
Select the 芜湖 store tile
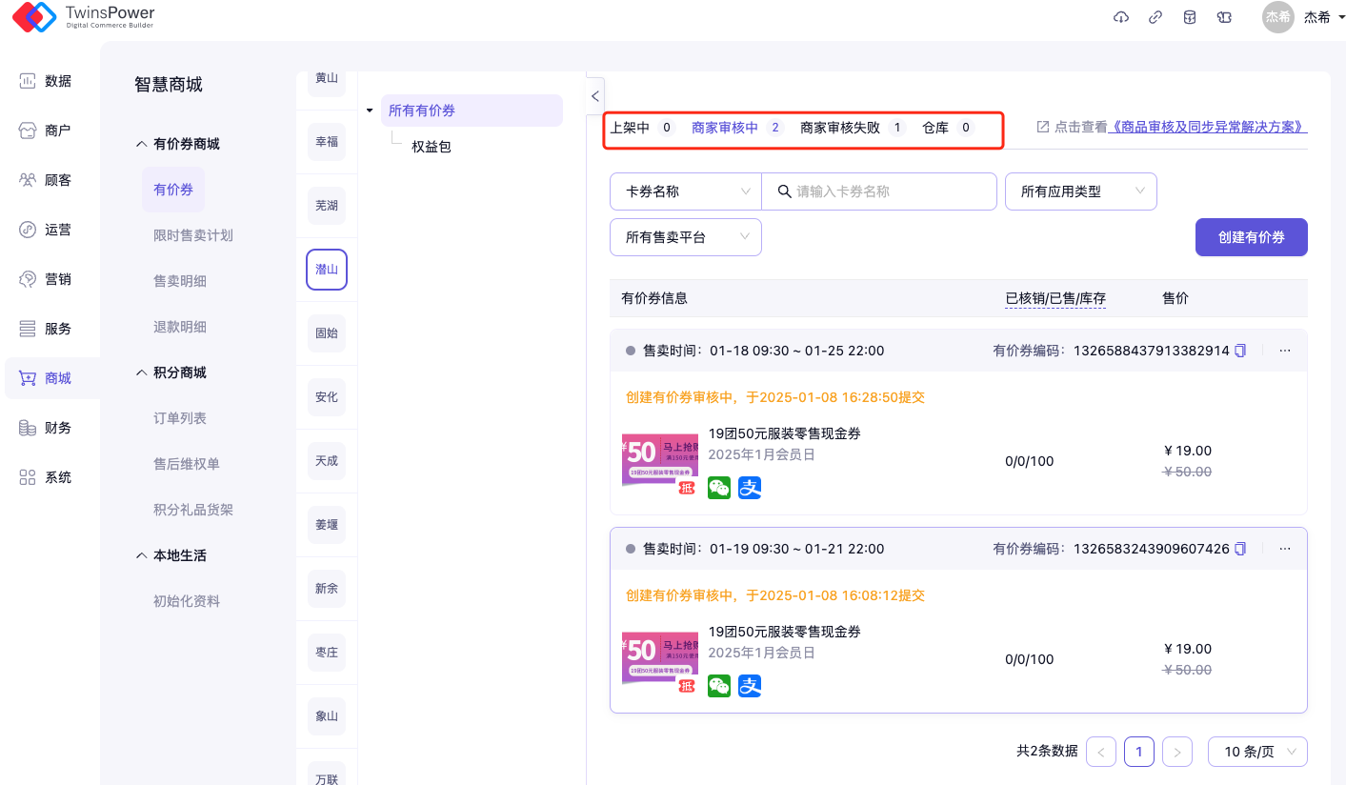[327, 206]
